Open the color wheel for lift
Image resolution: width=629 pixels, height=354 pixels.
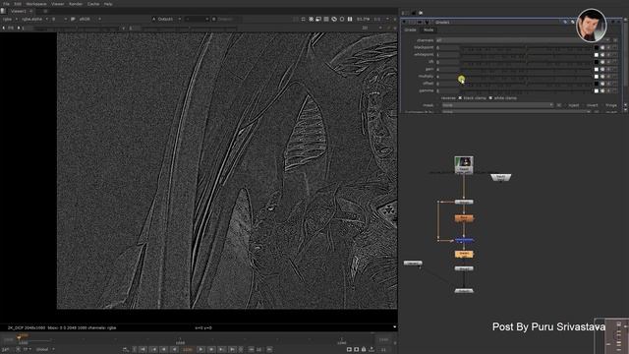pyautogui.click(x=602, y=62)
